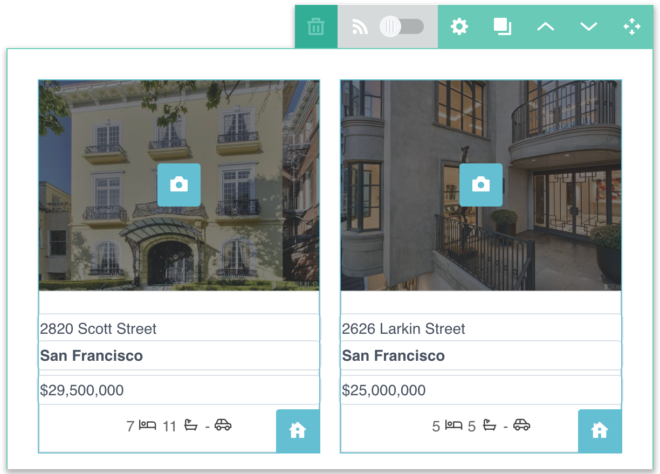
Task: Open widget settings via the gear icon
Action: (x=459, y=25)
